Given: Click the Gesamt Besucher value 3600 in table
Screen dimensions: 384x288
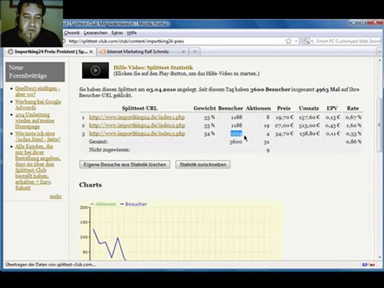Looking at the screenshot, I should pyautogui.click(x=236, y=142).
